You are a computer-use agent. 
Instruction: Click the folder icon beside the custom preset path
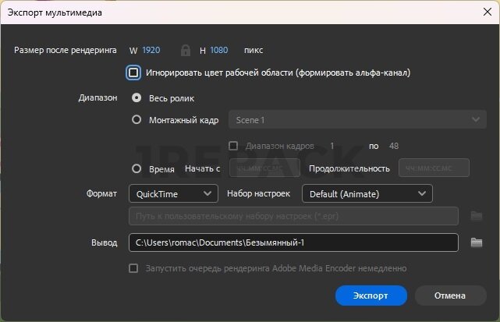[x=477, y=216]
